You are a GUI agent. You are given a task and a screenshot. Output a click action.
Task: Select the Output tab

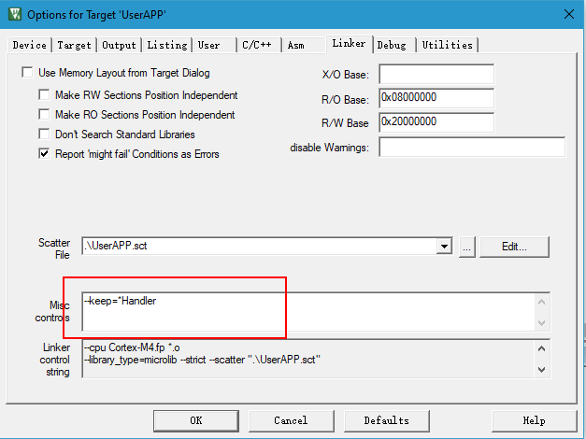(x=120, y=45)
